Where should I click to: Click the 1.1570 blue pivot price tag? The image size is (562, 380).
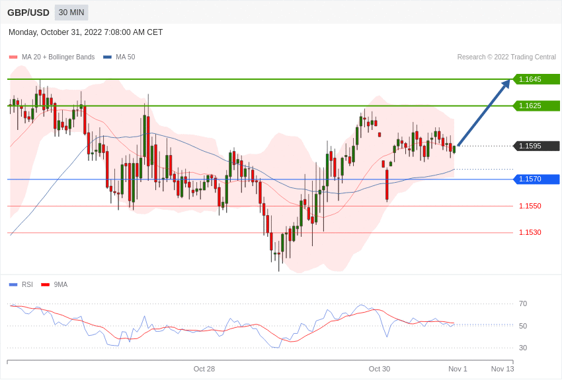coord(536,179)
